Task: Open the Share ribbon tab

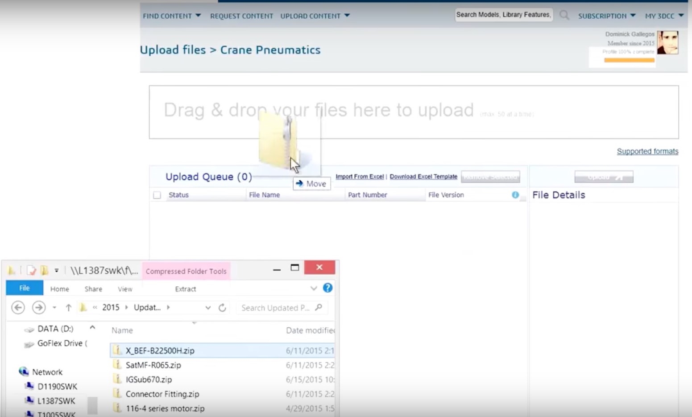Action: click(x=93, y=289)
